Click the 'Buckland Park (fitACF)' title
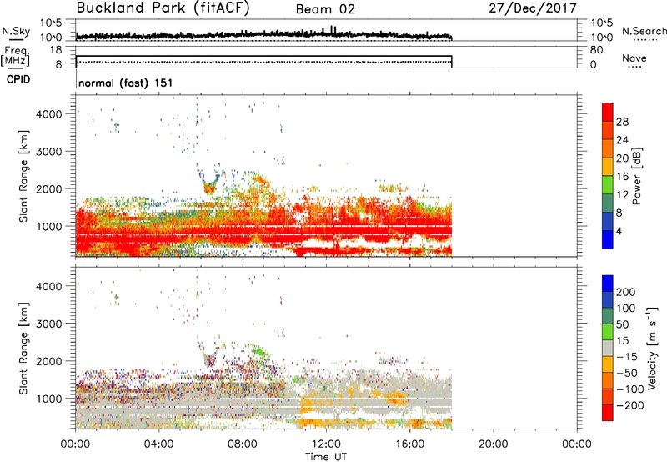The image size is (667, 462). 163,8
